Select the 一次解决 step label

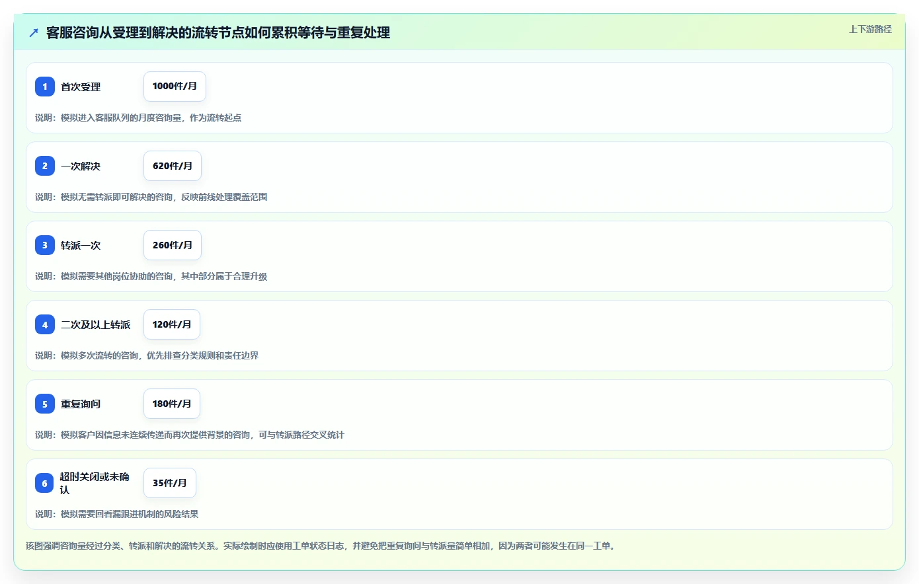click(81, 166)
